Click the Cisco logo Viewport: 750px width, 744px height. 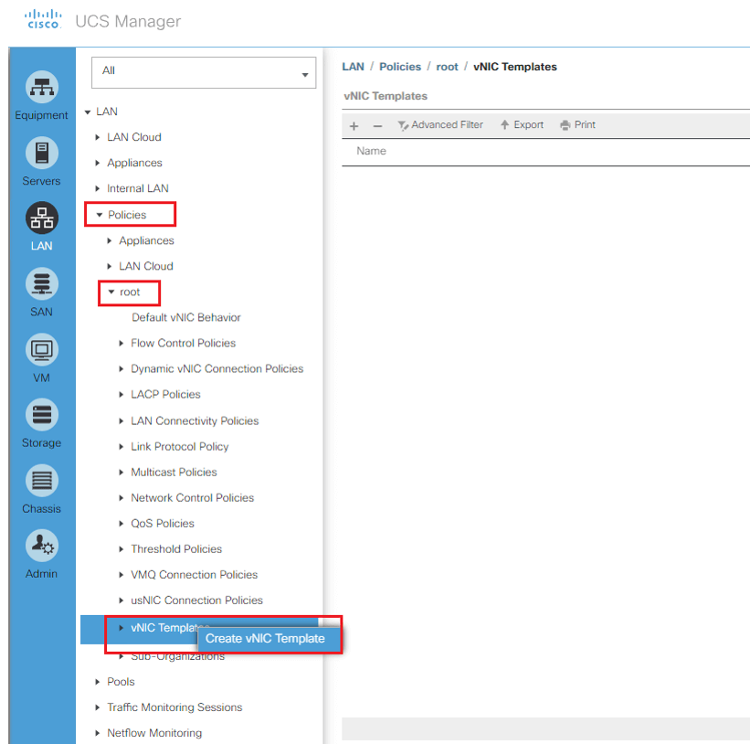tap(43, 19)
